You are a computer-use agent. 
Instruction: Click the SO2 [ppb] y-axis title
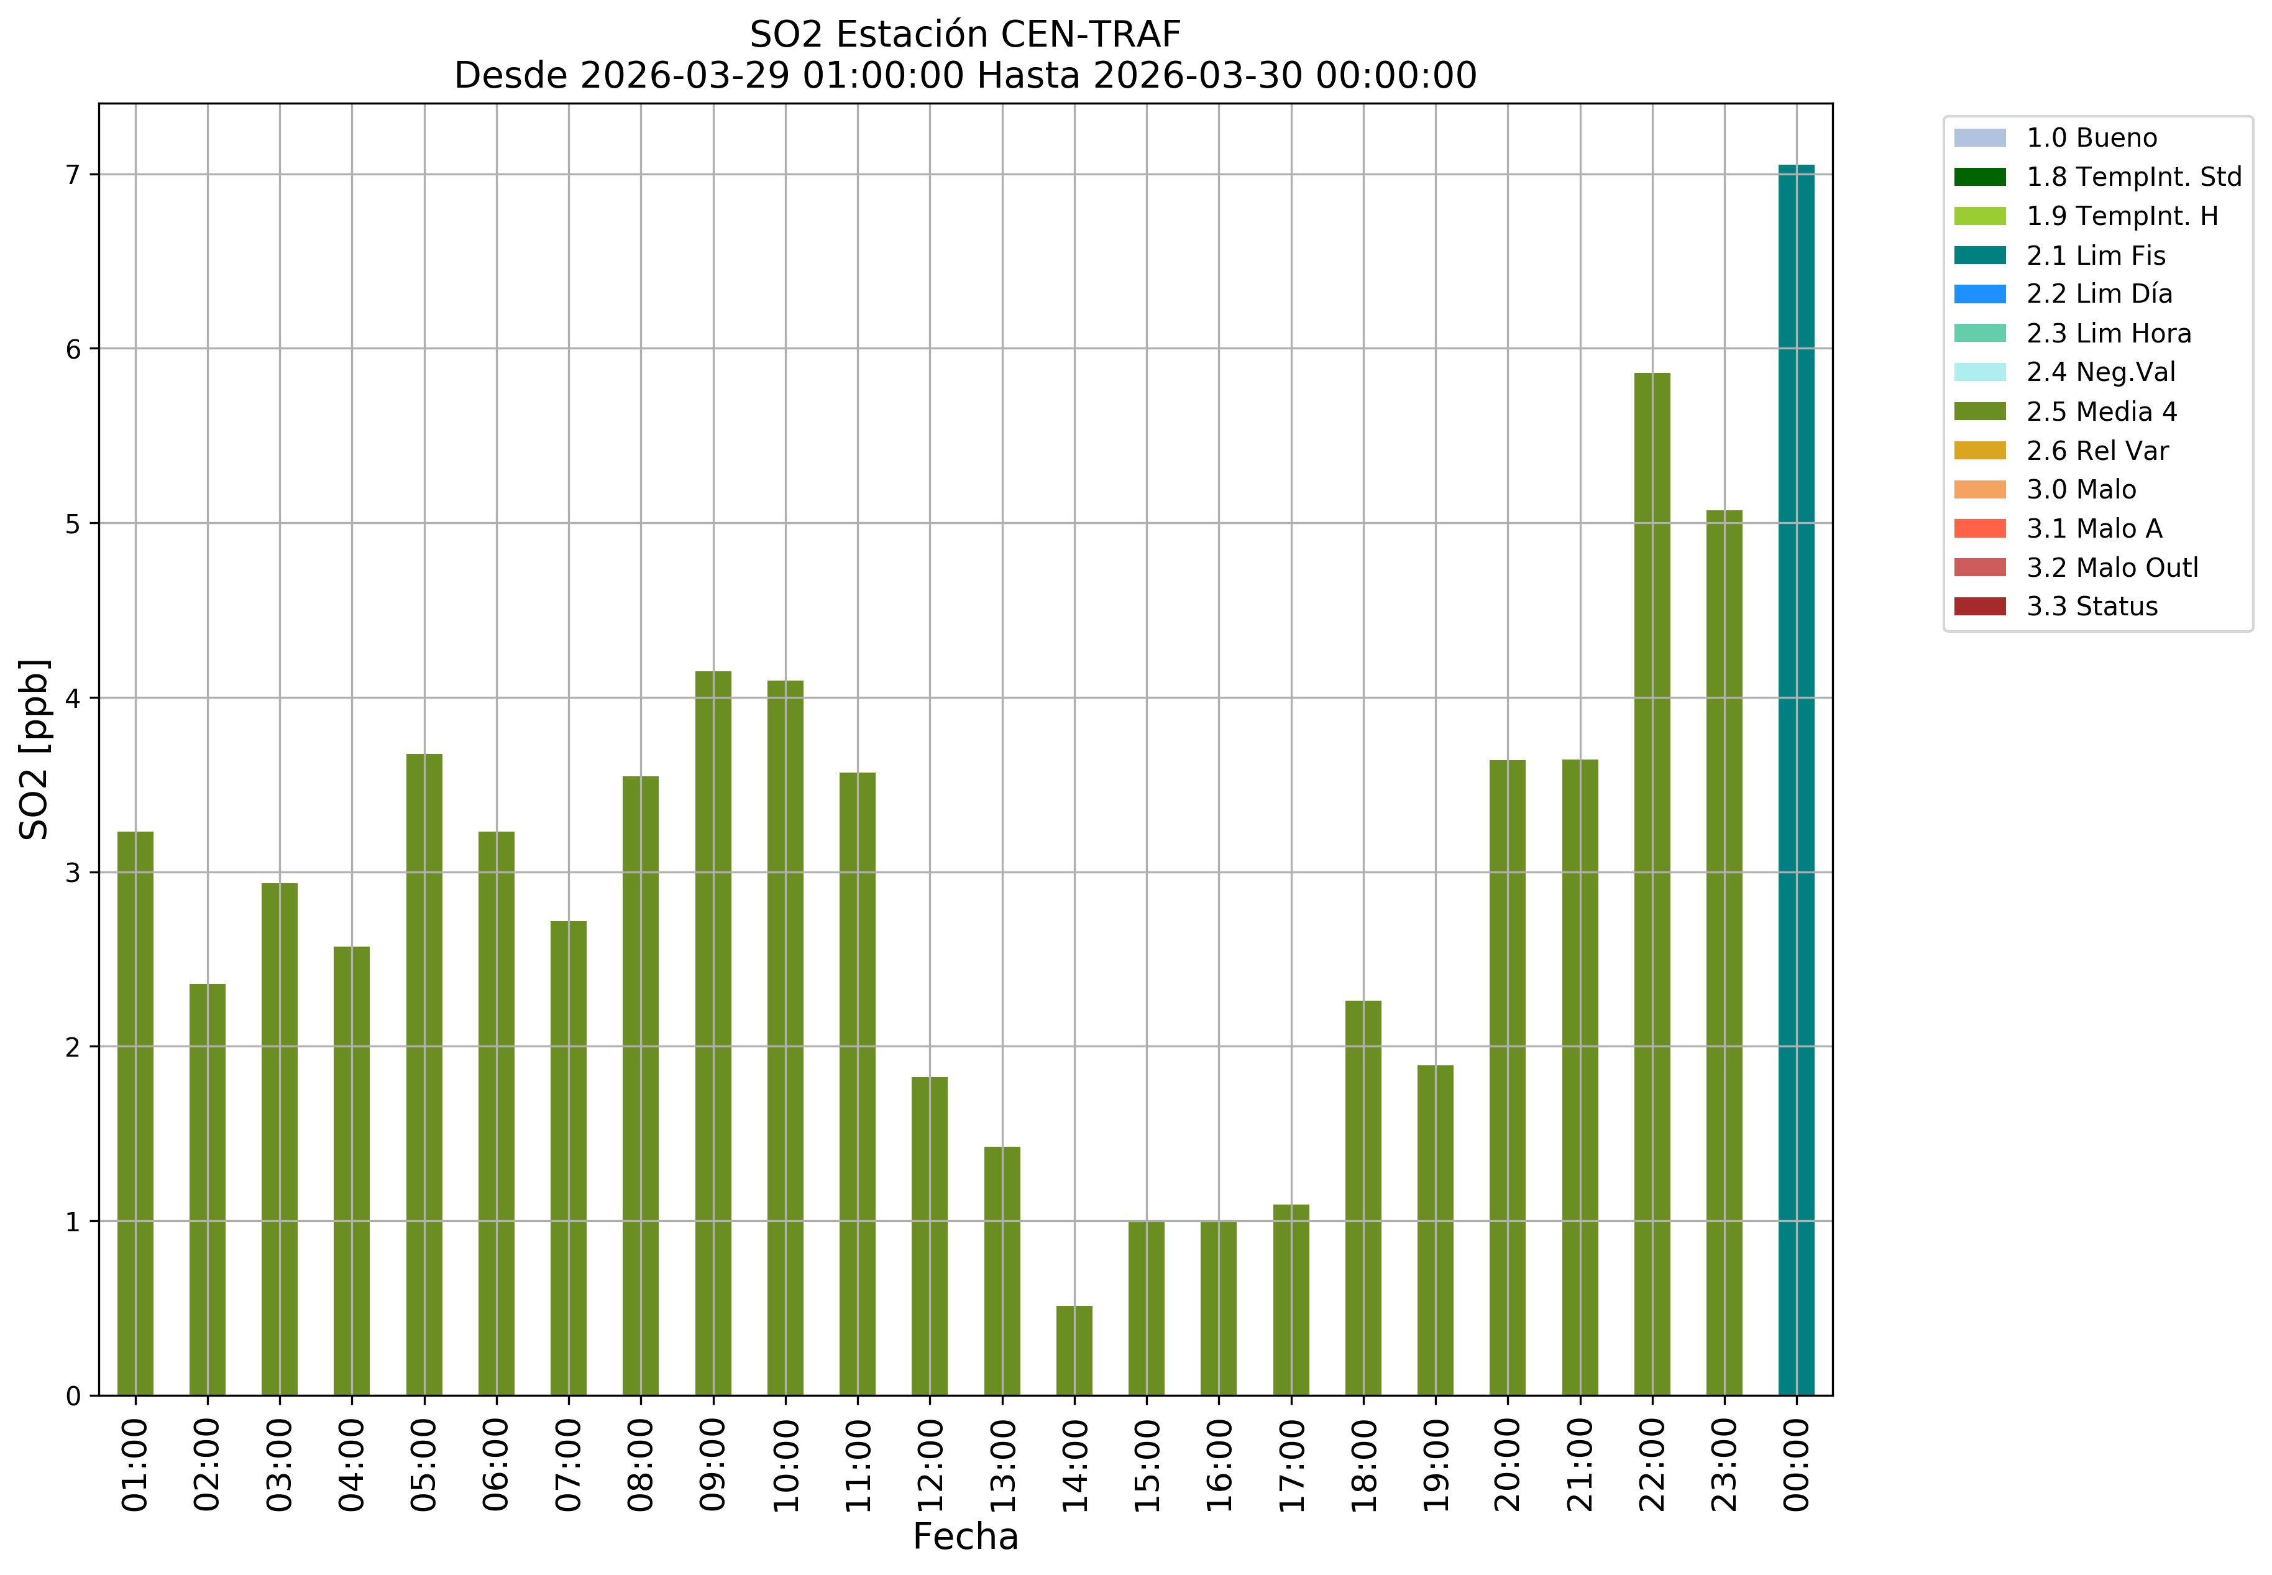pos(35,749)
